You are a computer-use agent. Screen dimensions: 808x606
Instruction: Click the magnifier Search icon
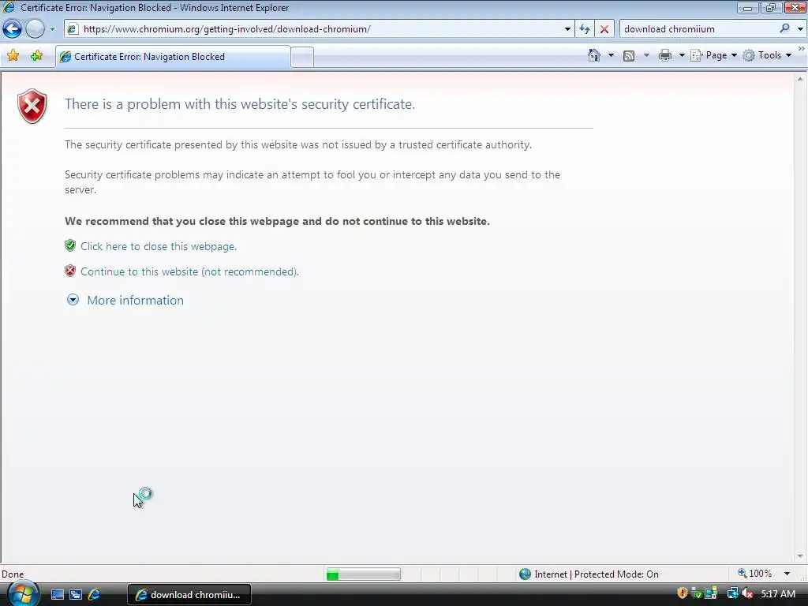[785, 29]
